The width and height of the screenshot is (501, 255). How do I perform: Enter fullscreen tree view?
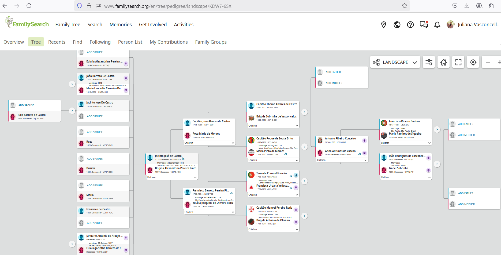pyautogui.click(x=458, y=62)
